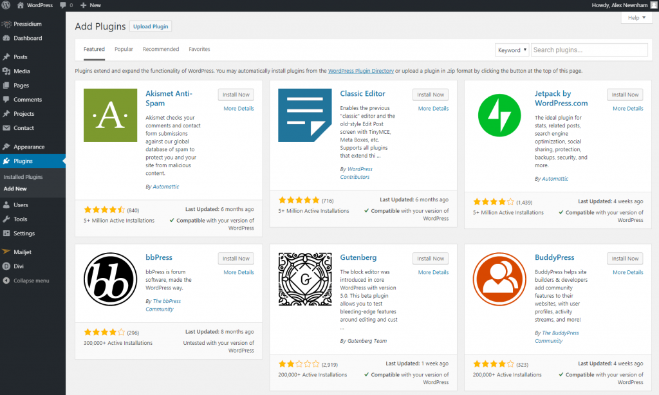659x395 pixels.
Task: Click the Jetpack star rating
Action: point(494,202)
